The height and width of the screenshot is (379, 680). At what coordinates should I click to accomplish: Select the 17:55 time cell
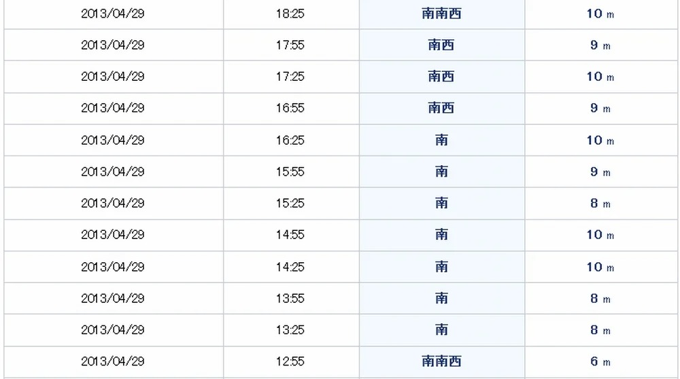290,45
